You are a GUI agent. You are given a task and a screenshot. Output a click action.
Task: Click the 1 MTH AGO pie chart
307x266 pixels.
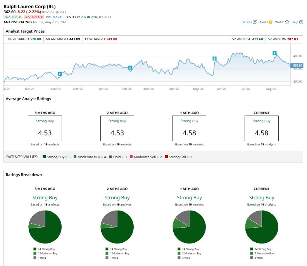tap(189, 227)
